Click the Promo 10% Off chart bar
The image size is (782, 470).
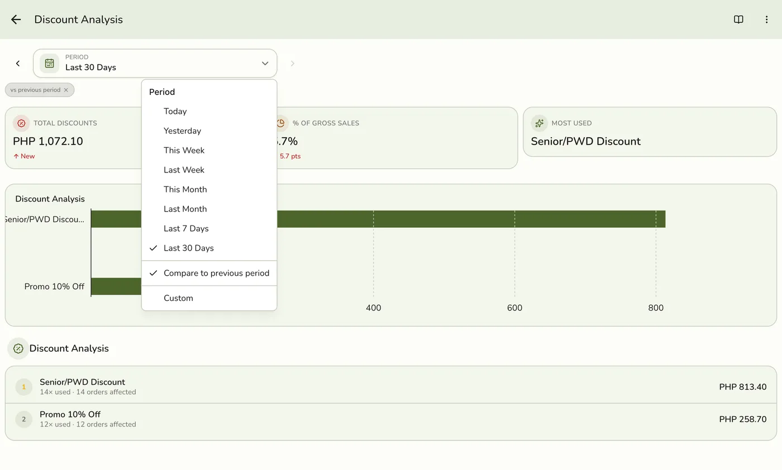coord(116,286)
